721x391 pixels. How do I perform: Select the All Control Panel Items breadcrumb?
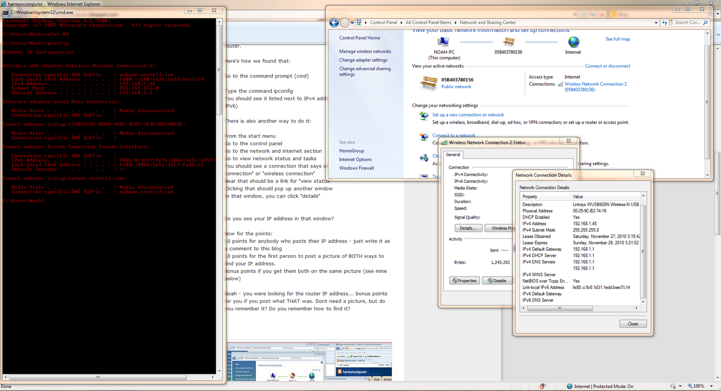coord(428,22)
